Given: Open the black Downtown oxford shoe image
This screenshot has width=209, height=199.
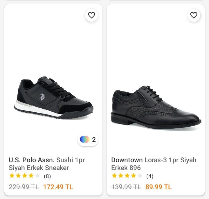Looking at the screenshot, I should [x=156, y=107].
